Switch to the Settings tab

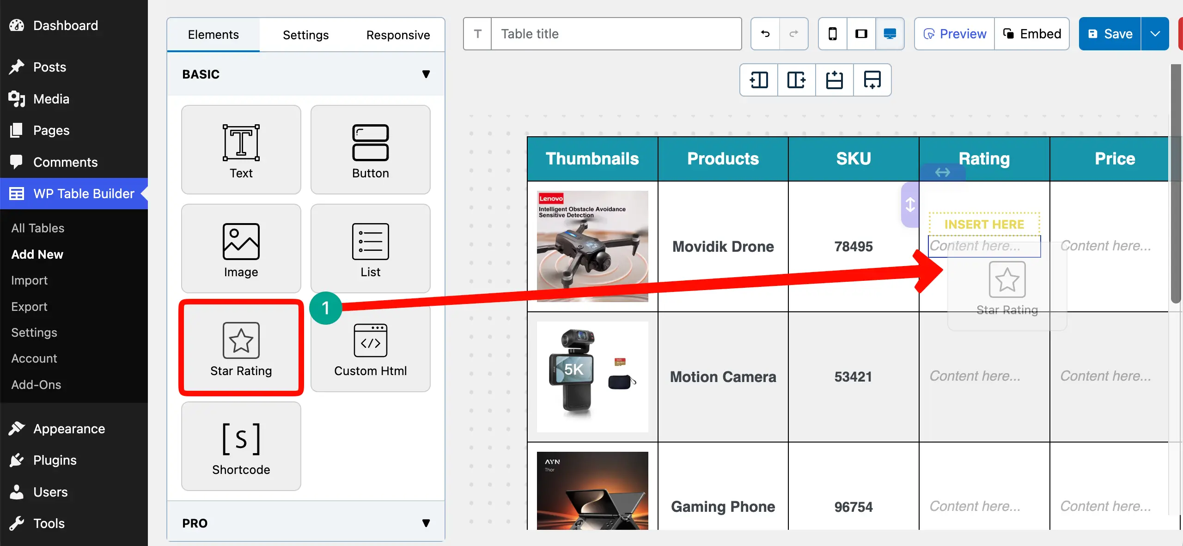tap(305, 34)
